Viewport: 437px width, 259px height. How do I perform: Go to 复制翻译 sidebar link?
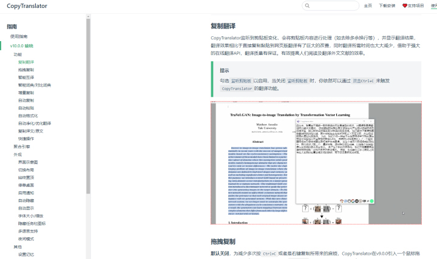coord(26,62)
